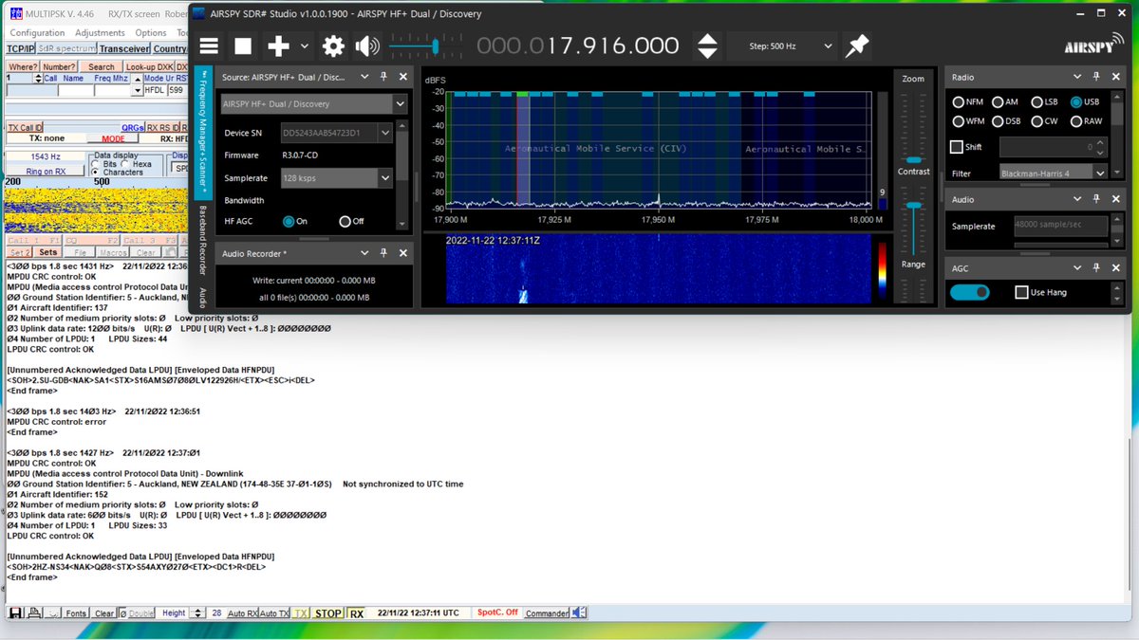Open MultiPSK Adjustments menu
1139x640 pixels.
100,32
